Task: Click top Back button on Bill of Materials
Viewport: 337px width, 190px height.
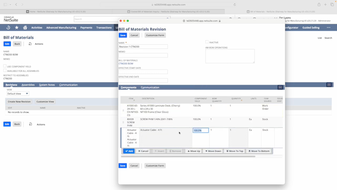Action: click(x=17, y=44)
